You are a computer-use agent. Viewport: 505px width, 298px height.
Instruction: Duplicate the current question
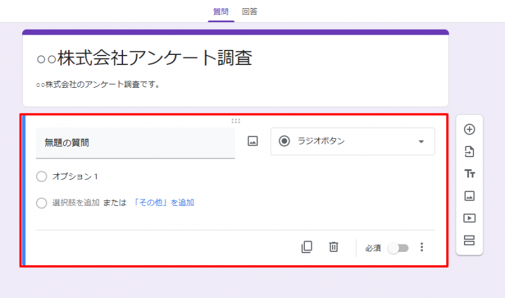[x=307, y=247]
